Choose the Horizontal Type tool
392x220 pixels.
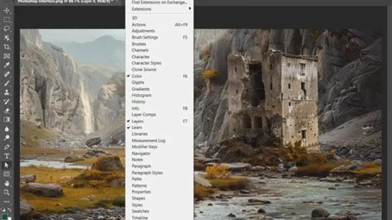click(7, 156)
